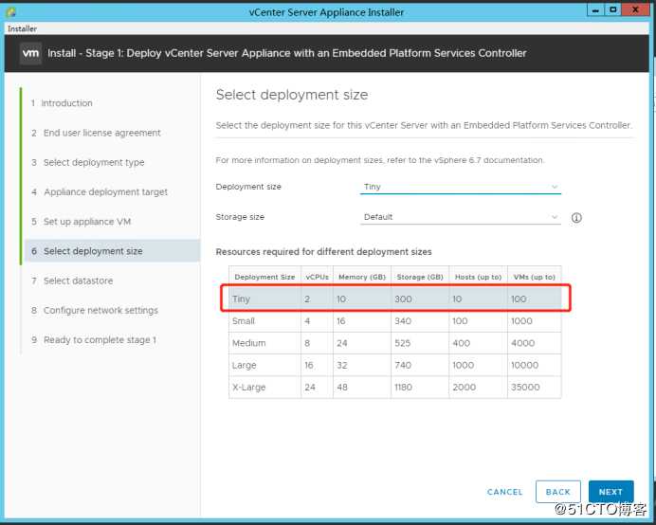Select step 6 Select deployment size
The width and height of the screenshot is (656, 525).
click(x=112, y=251)
